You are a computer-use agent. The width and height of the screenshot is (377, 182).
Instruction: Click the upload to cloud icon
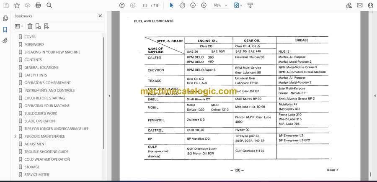(x=28, y=5)
